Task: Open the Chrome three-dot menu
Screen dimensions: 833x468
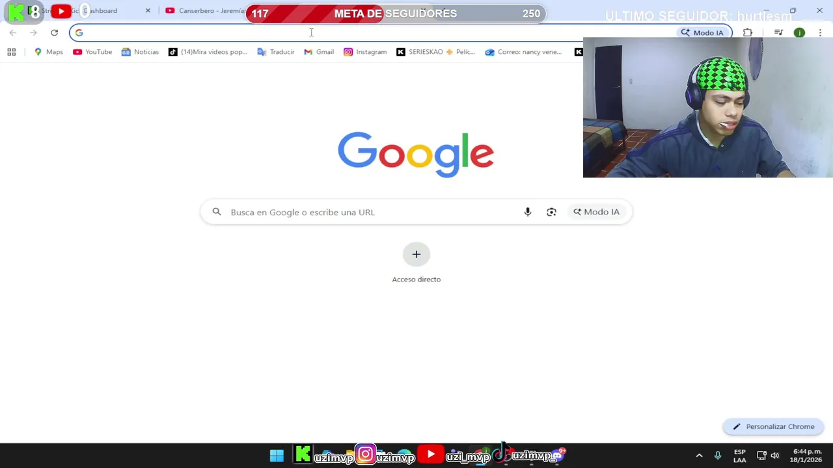Action: (x=820, y=32)
